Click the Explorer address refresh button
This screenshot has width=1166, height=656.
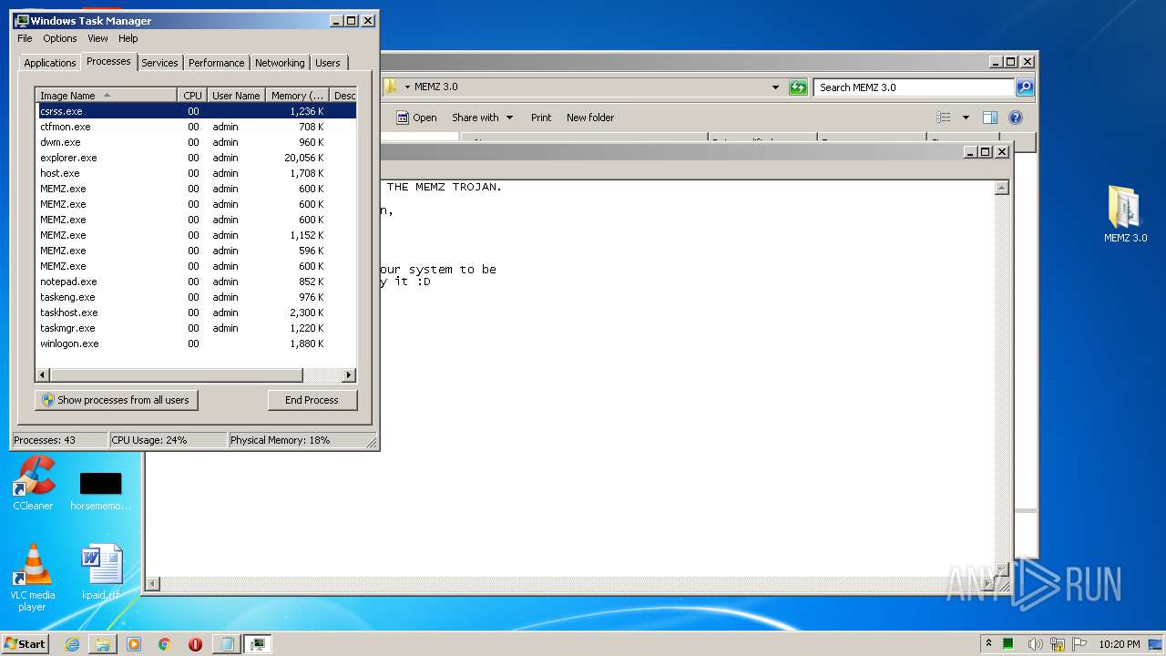[x=798, y=87]
